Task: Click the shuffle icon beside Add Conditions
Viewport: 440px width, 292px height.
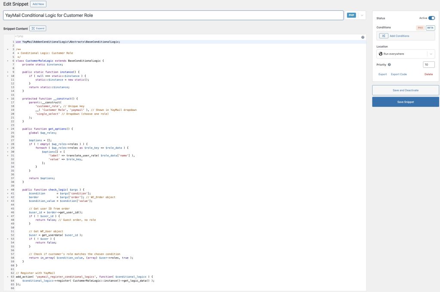Action: 384,36
